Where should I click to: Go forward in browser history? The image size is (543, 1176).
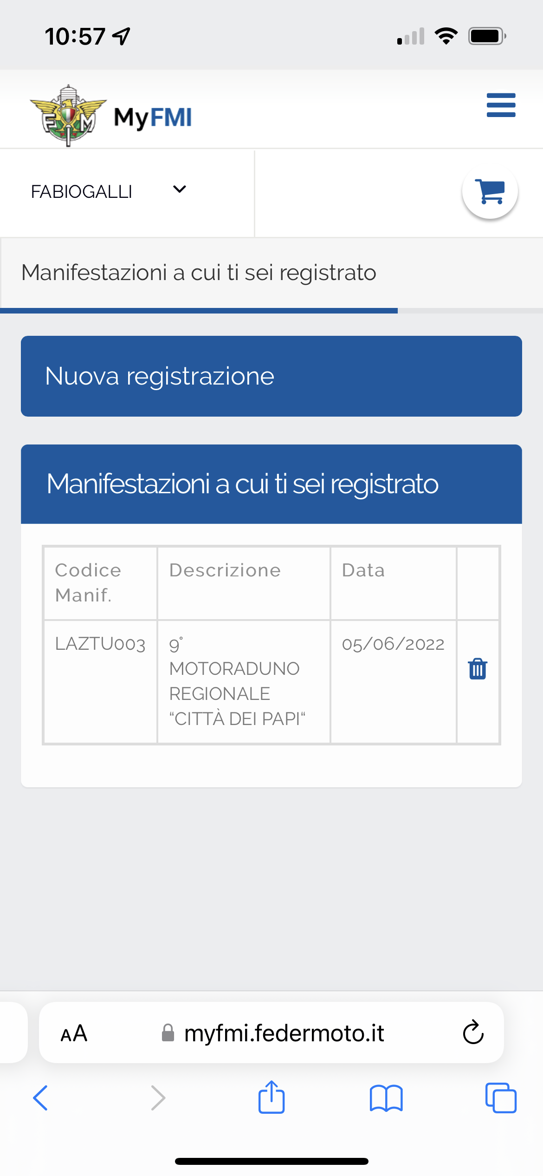pyautogui.click(x=158, y=1098)
